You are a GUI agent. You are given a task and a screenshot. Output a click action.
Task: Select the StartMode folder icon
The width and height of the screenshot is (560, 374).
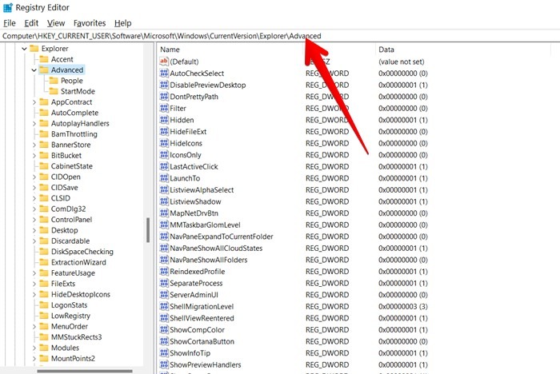point(54,91)
